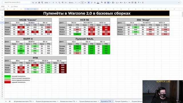Viewport: 183px width, 103px height.
Task: Open the Name box dropdown arrow
Action: click(8, 7)
